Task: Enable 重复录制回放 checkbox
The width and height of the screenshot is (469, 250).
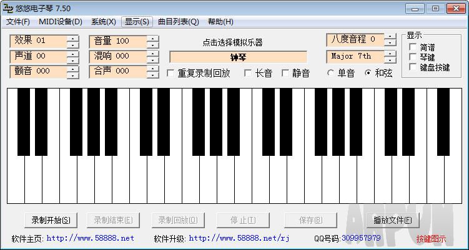Action: (x=170, y=73)
